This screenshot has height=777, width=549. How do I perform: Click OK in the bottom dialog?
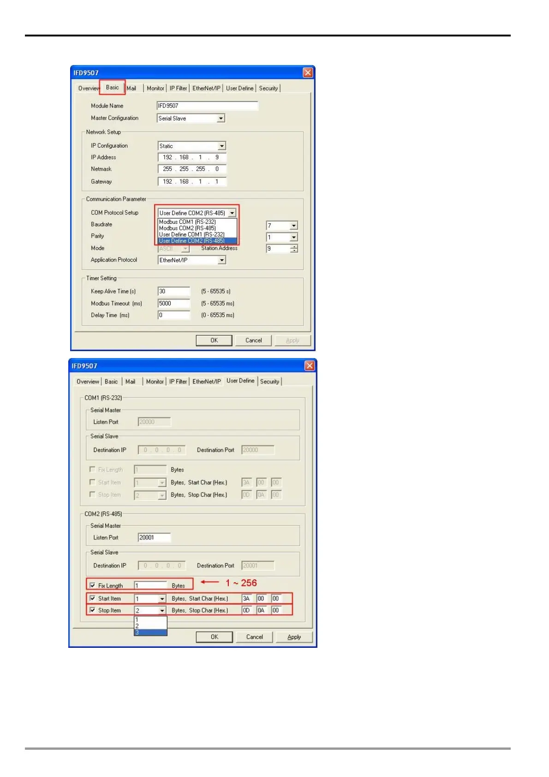coord(215,637)
